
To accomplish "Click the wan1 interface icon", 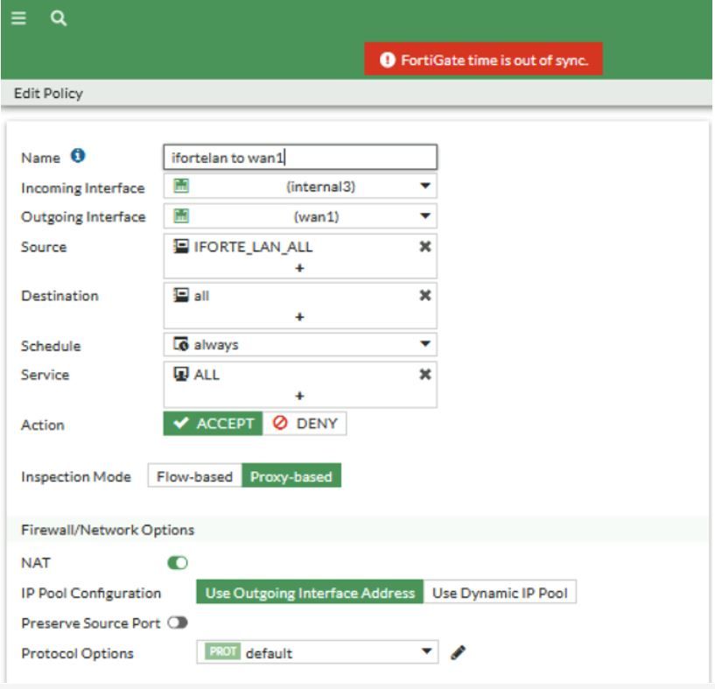I will pos(181,216).
